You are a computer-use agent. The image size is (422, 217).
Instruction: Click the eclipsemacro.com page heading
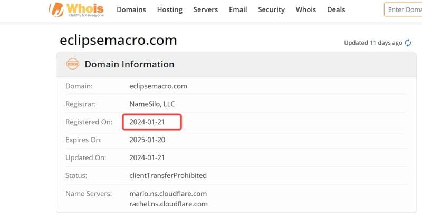pyautogui.click(x=118, y=40)
